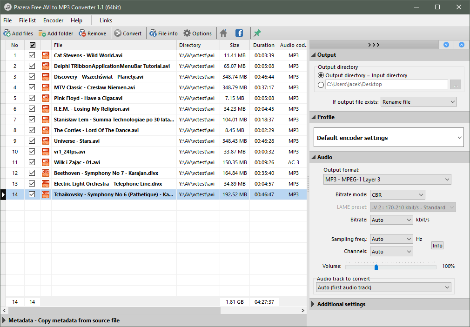Viewport: 470px width, 327px height.
Task: Open the Encoder menu
Action: pos(53,20)
